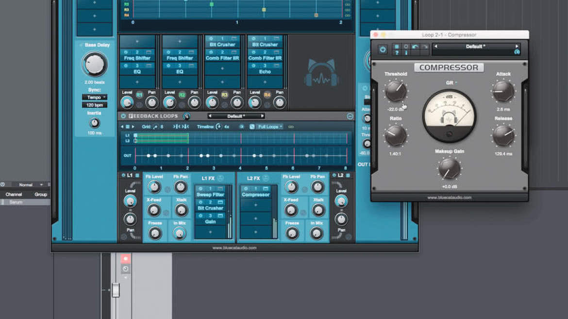568x319 pixels.
Task: Switch to the Group tab
Action: pyautogui.click(x=41, y=194)
